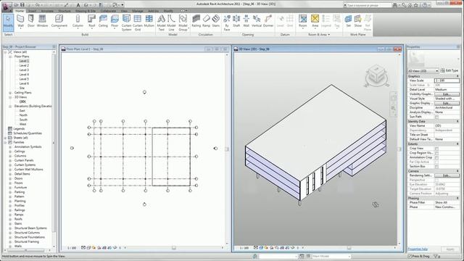Switch to the Manage ribbon tab
Screen dimensions: 464x261
pos(137,11)
